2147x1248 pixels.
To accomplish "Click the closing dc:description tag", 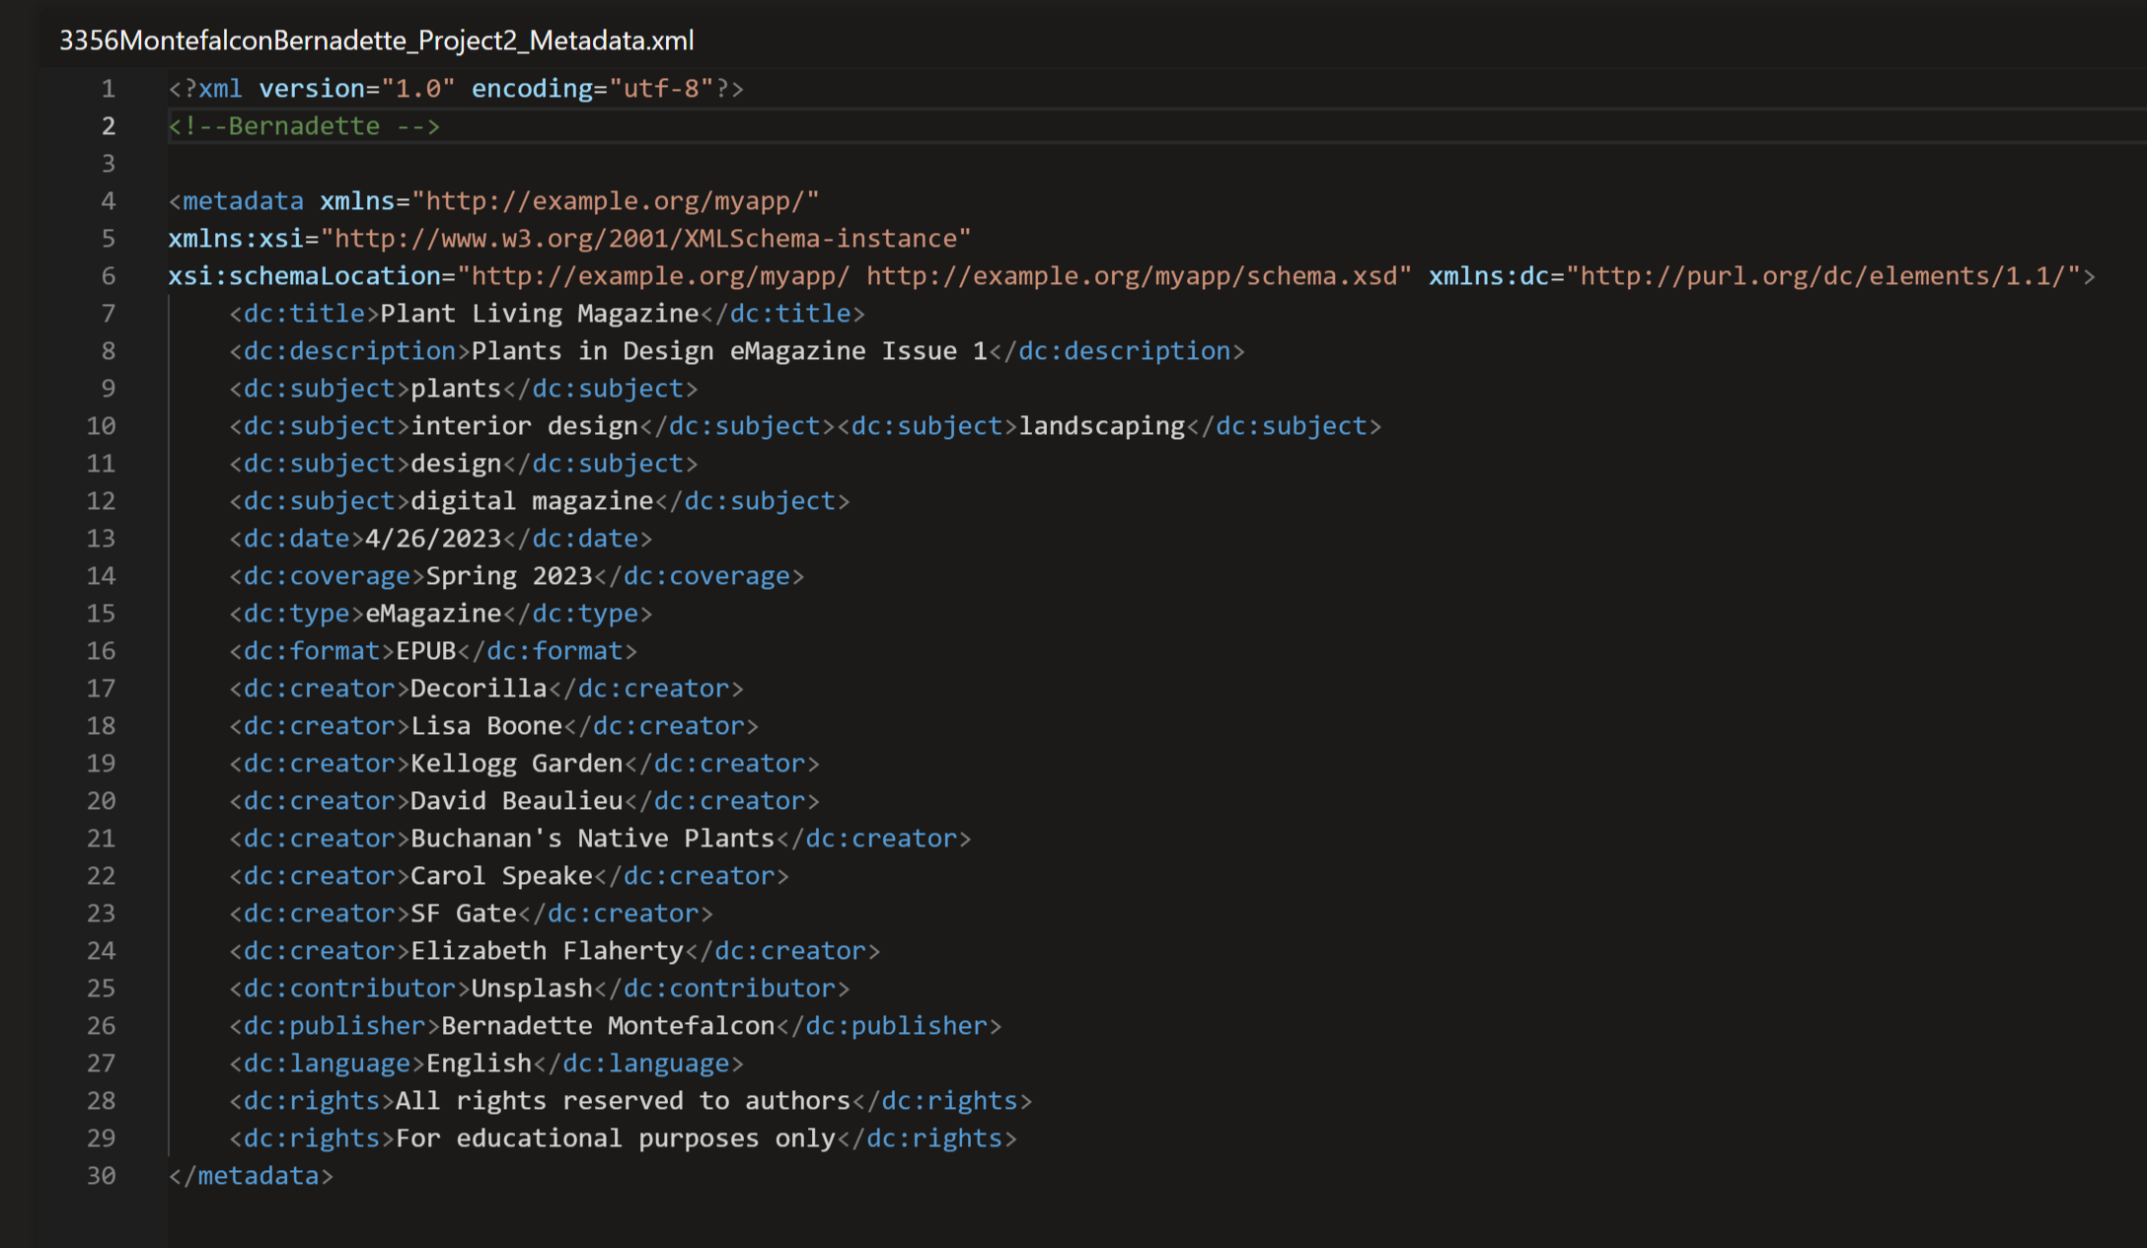I will (1117, 351).
